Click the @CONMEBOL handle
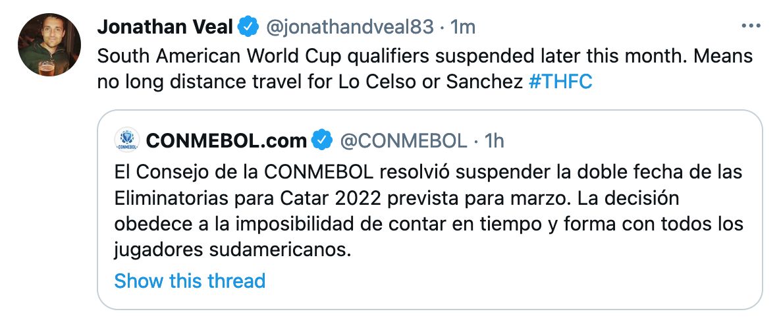 (402, 140)
